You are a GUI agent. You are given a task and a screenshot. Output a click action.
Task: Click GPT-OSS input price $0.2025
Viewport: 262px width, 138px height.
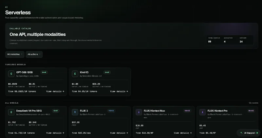point(13,84)
